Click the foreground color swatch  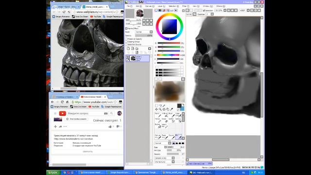179,105
